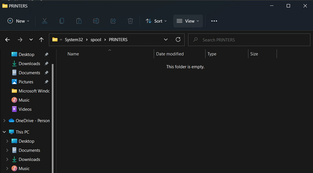Screen dimensions: 313x173
Task: Click the Search PRINTERS field
Action: (249, 40)
